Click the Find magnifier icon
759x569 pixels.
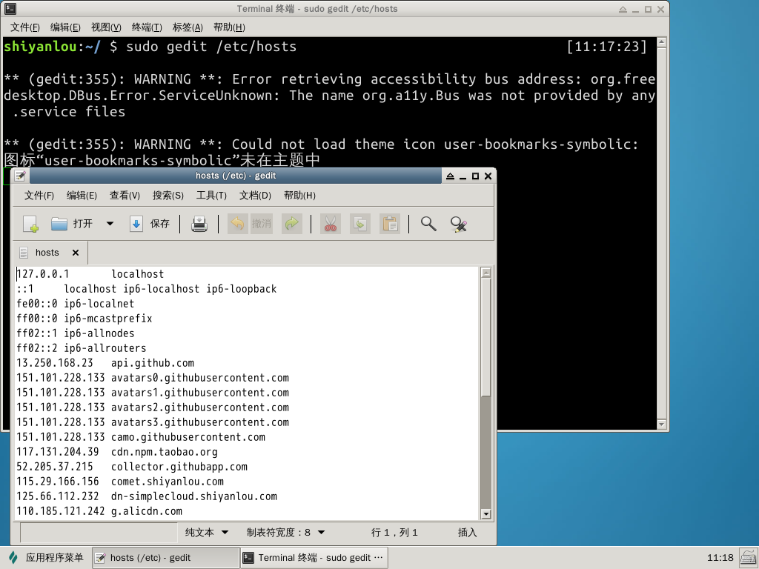pyautogui.click(x=428, y=224)
